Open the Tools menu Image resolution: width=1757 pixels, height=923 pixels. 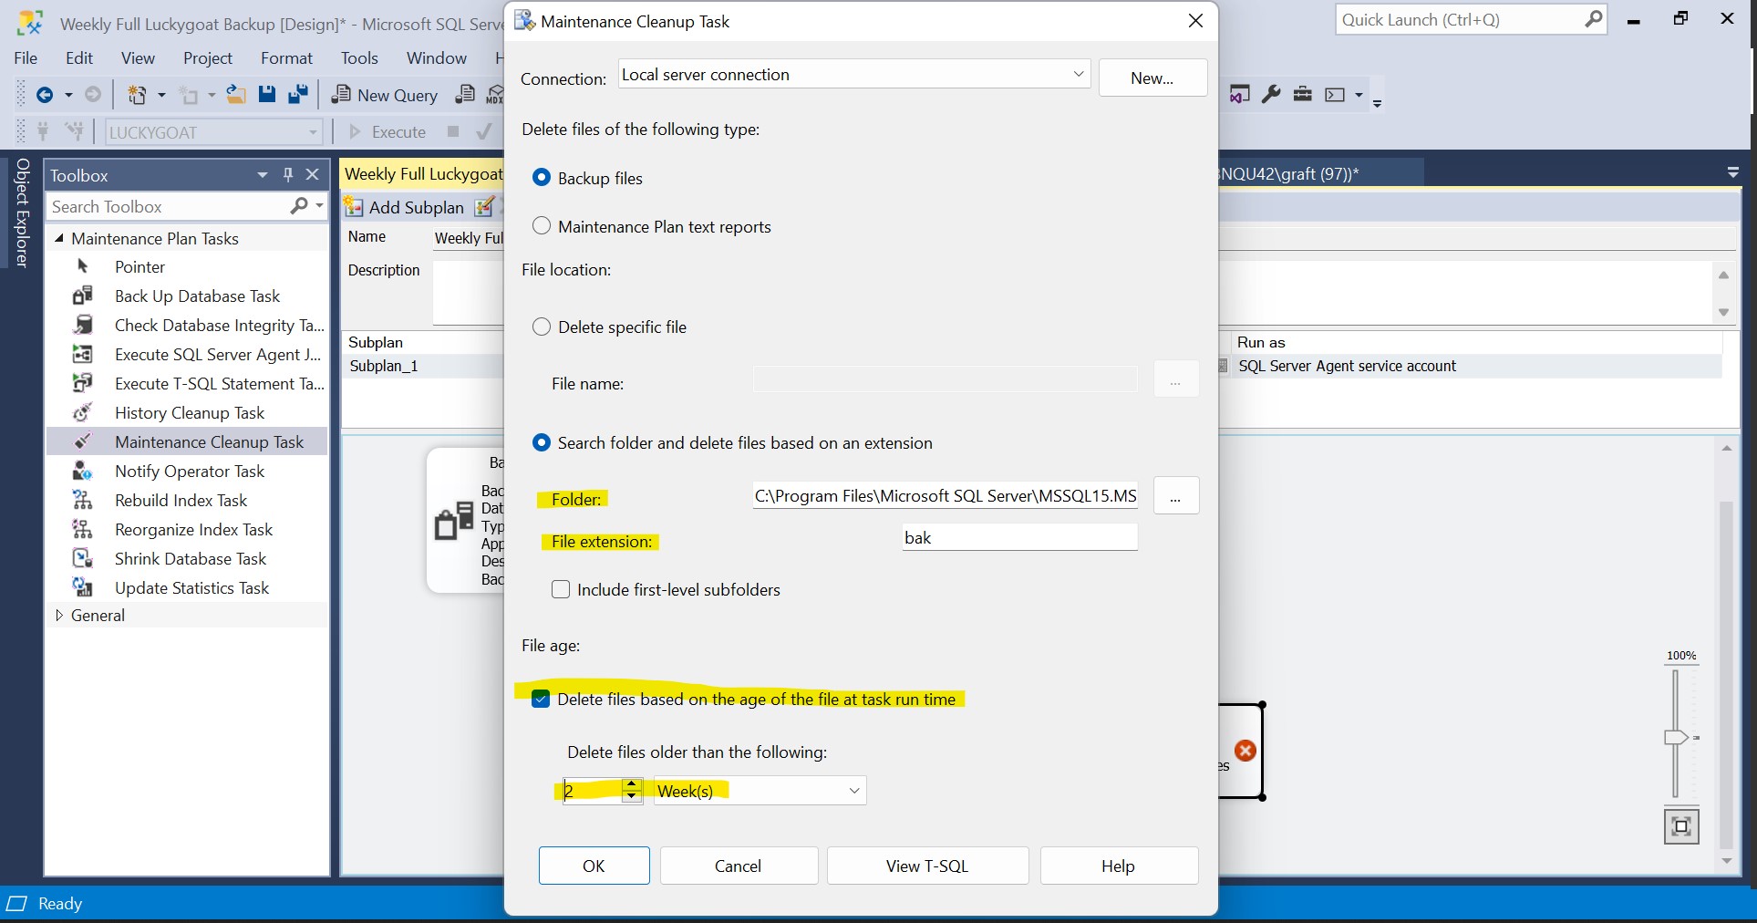tap(359, 58)
